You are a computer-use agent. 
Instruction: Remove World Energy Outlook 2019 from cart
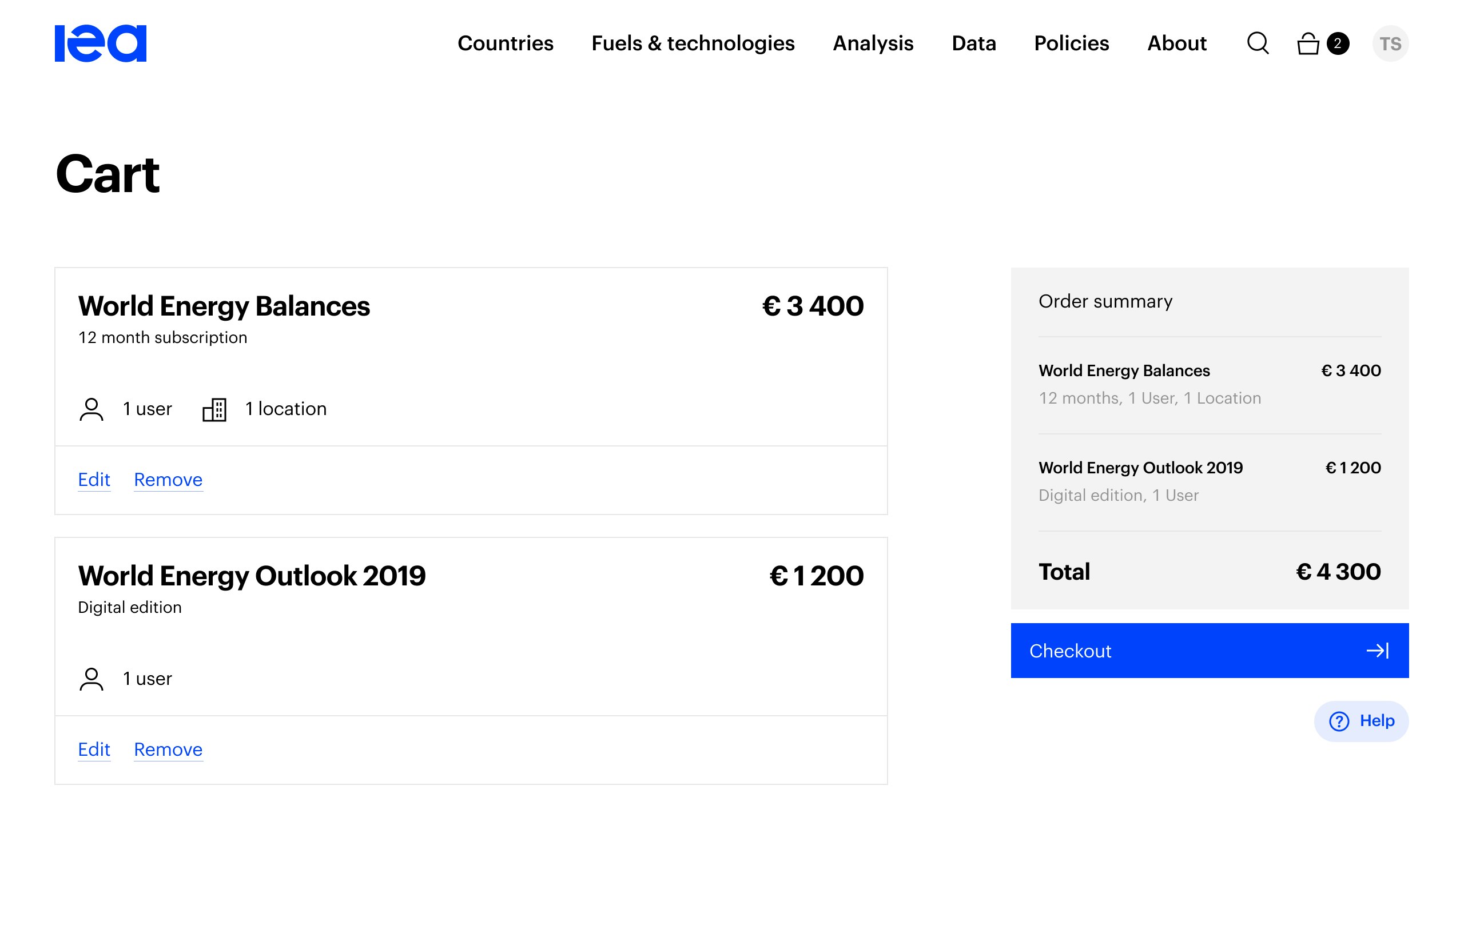tap(168, 749)
